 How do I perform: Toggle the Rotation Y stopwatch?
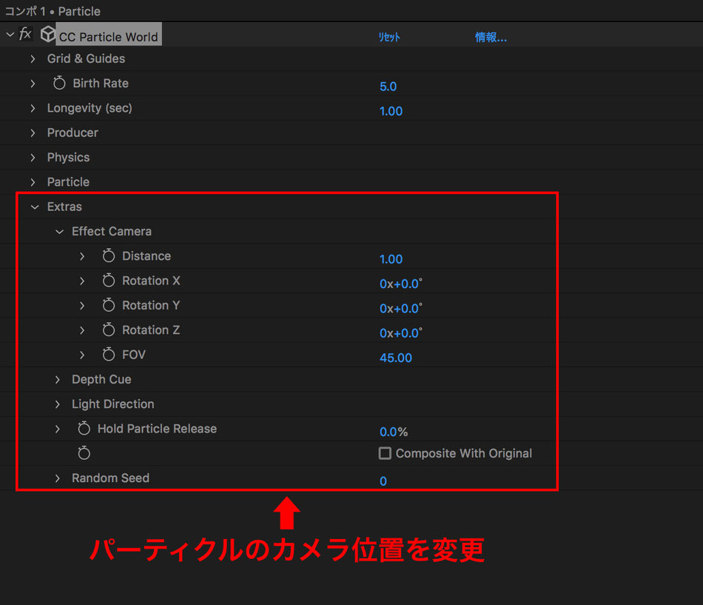tap(109, 305)
